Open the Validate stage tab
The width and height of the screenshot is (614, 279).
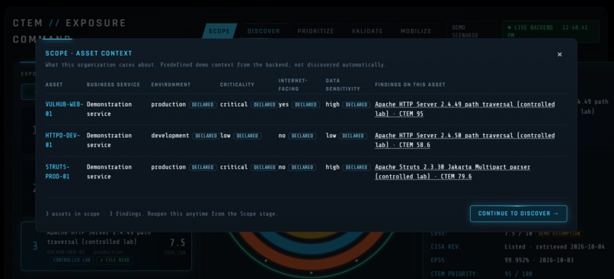coord(367,31)
